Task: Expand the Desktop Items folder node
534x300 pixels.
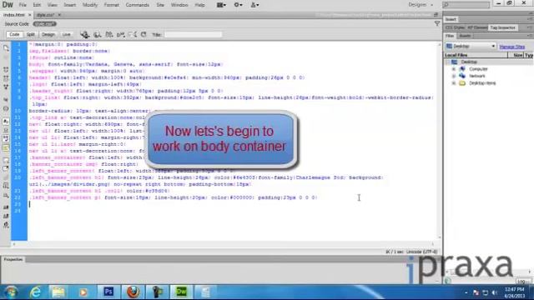Action: pyautogui.click(x=453, y=83)
